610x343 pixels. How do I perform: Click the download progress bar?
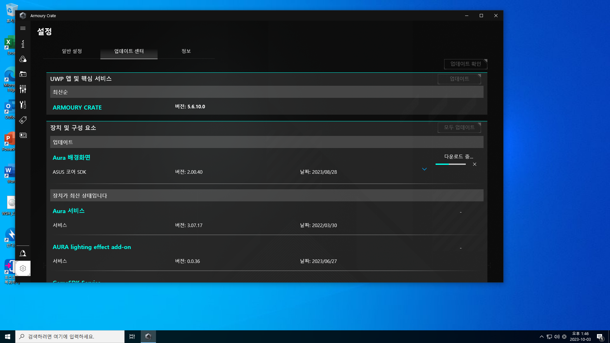(451, 164)
